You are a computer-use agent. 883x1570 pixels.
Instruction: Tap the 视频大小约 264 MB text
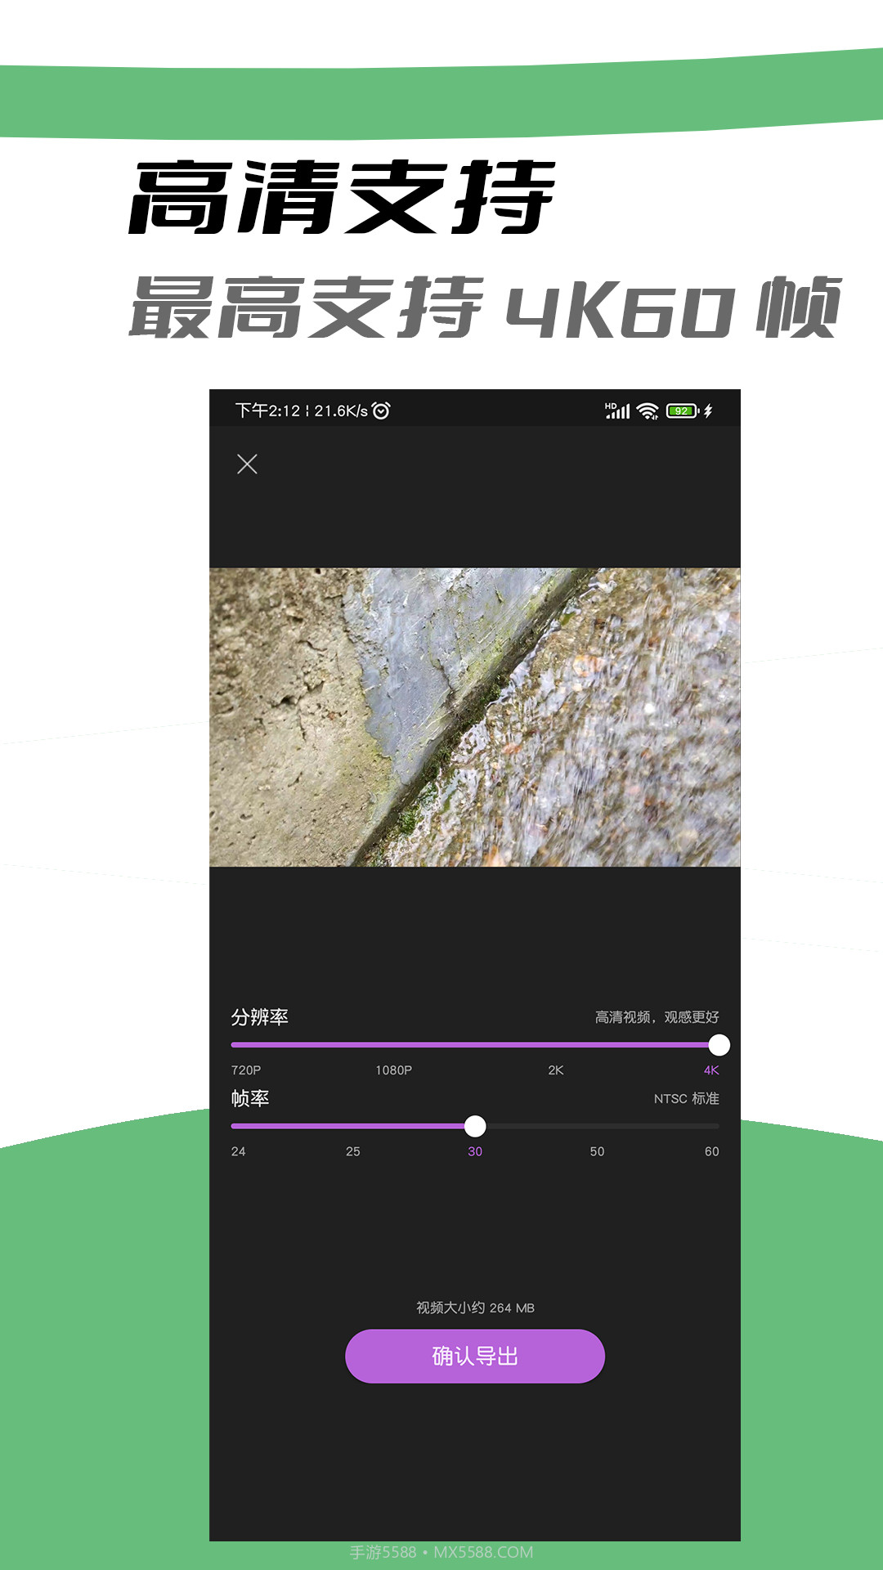(x=475, y=1308)
